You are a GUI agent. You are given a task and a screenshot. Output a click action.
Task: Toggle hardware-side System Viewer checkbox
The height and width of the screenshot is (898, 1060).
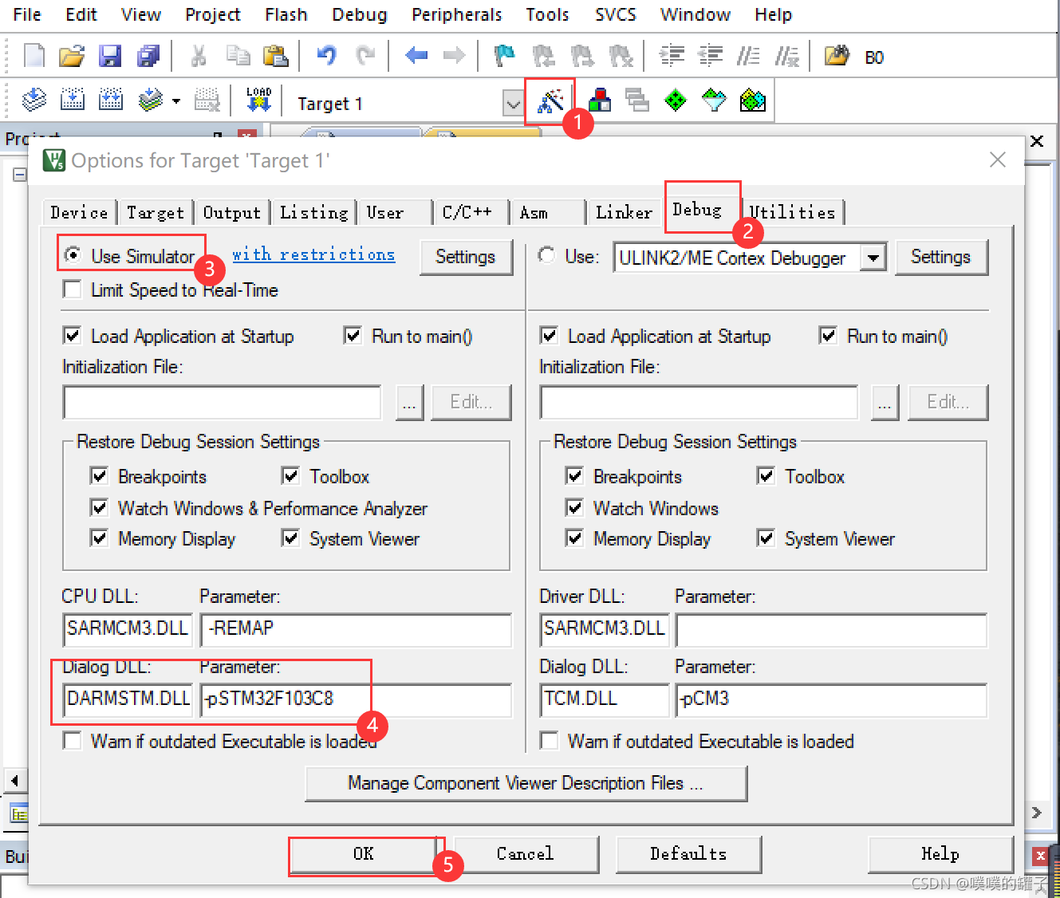766,538
